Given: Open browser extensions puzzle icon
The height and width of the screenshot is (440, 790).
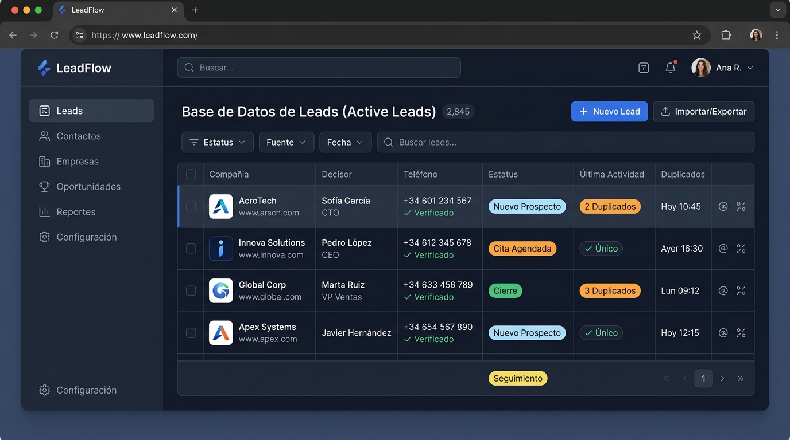Looking at the screenshot, I should click(x=726, y=35).
